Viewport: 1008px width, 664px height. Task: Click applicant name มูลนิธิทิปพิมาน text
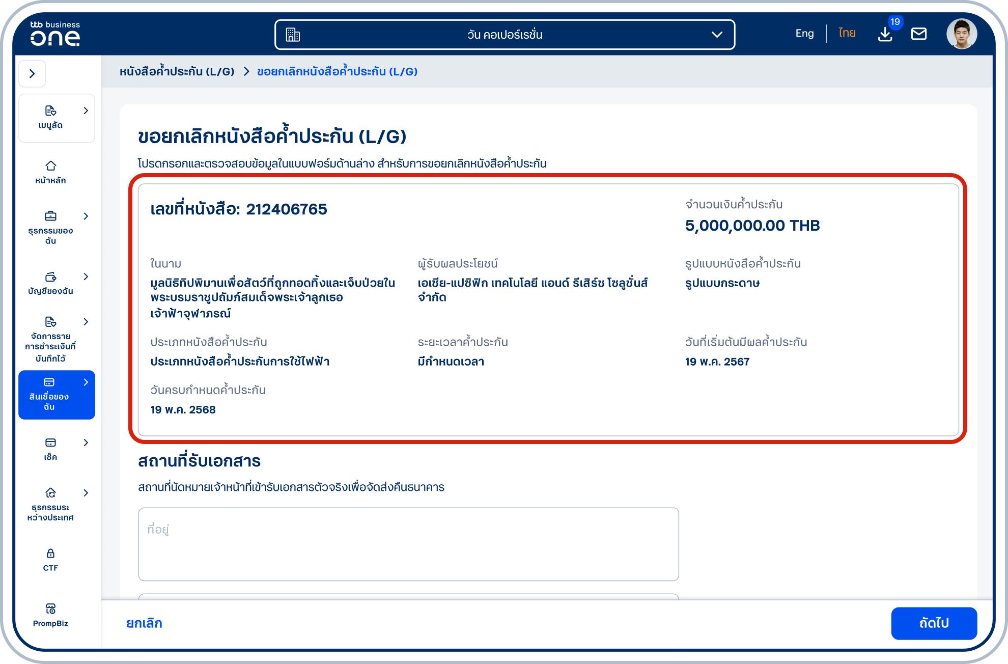click(272, 298)
